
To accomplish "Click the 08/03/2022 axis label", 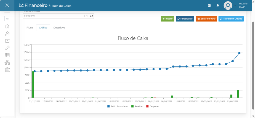I will (166, 101).
